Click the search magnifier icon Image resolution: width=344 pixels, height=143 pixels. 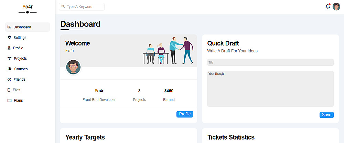tap(63, 7)
